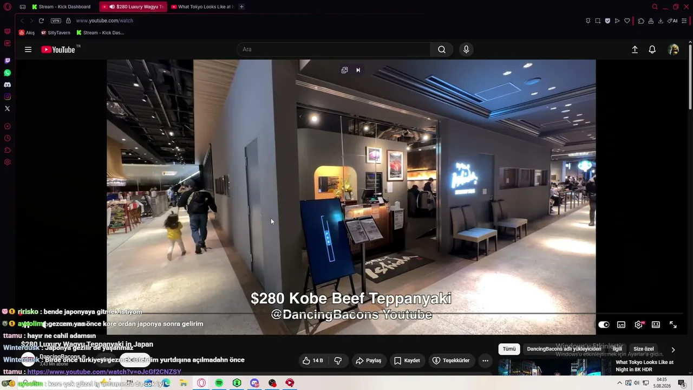Open extensions from the sidebar
The image size is (693, 390).
click(8, 150)
